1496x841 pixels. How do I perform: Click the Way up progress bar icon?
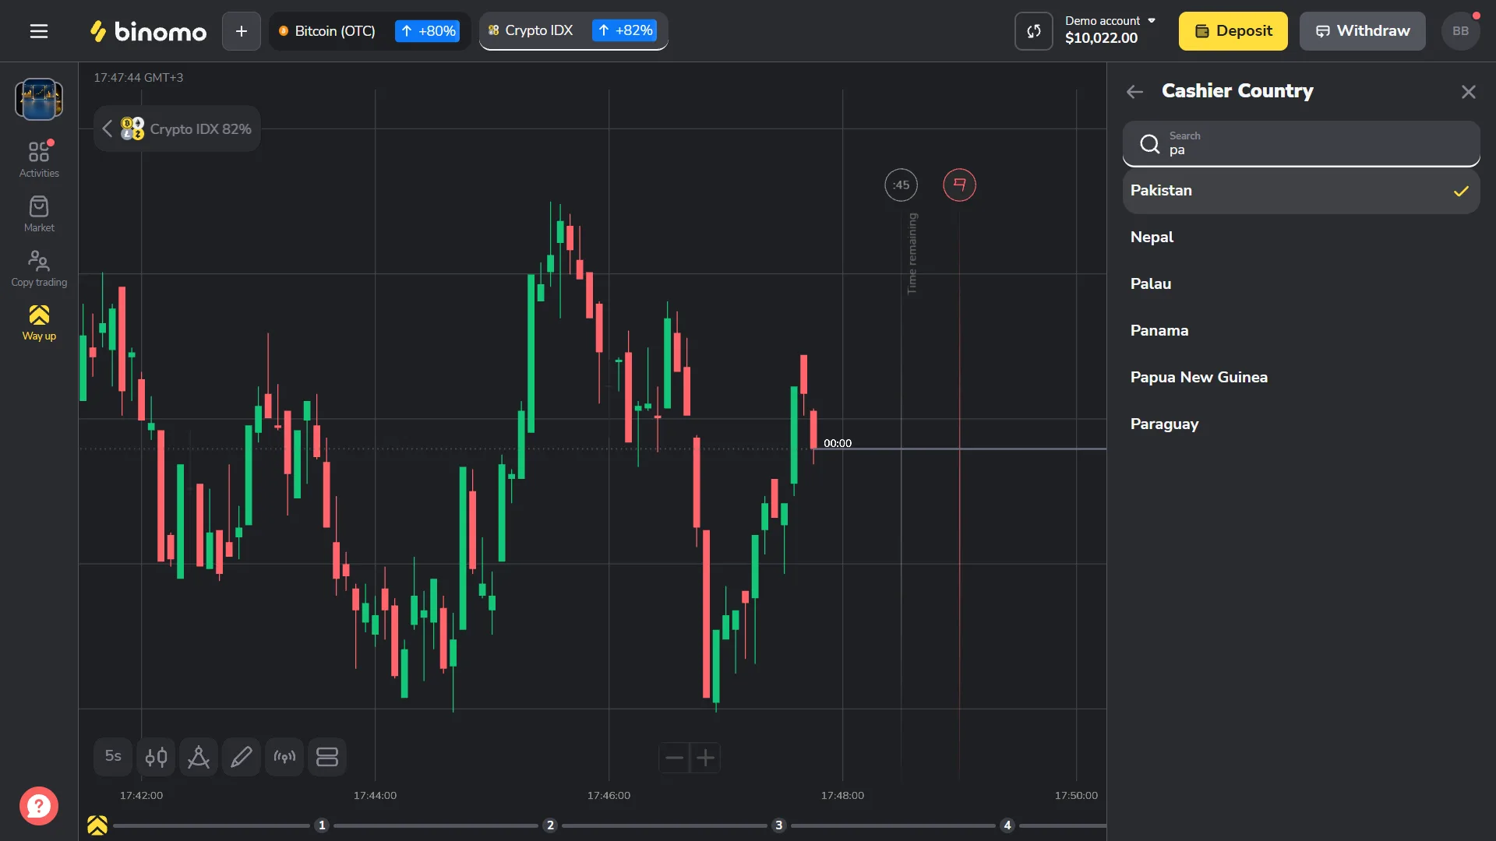pyautogui.click(x=97, y=825)
